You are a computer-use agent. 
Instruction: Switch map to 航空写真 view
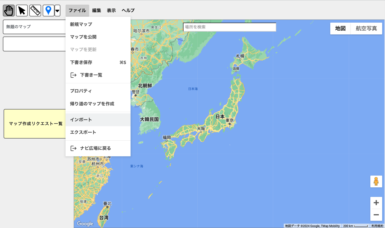click(x=366, y=29)
